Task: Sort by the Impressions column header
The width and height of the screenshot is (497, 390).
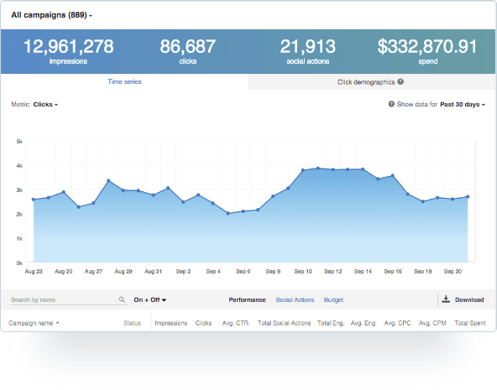Action: pyautogui.click(x=171, y=323)
